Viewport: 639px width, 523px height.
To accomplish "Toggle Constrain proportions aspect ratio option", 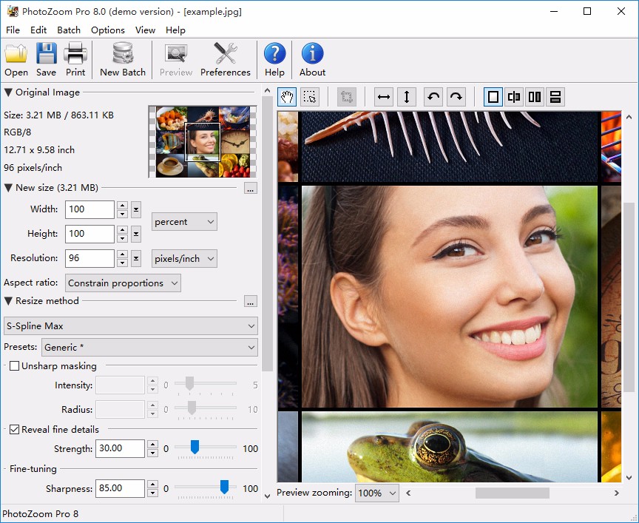I will pyautogui.click(x=123, y=283).
